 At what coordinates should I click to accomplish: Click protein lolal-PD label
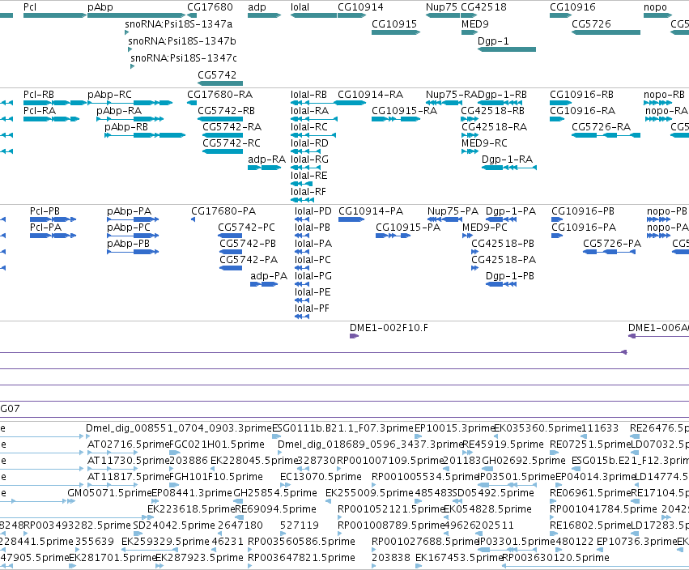(313, 211)
